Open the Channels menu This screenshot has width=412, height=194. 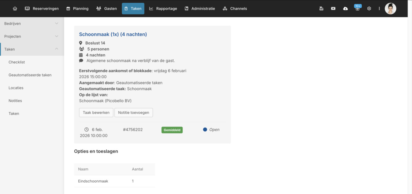235,9
